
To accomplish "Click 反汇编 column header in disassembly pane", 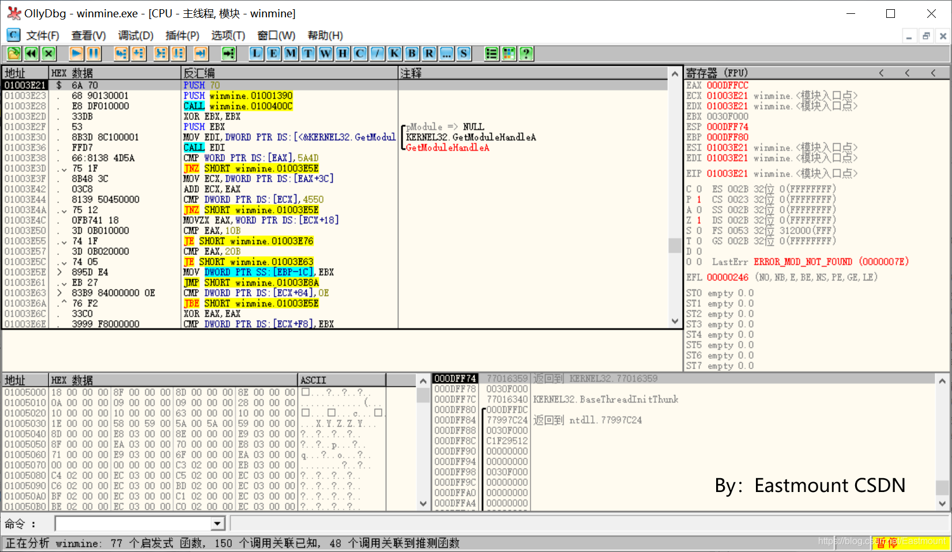I will point(290,73).
